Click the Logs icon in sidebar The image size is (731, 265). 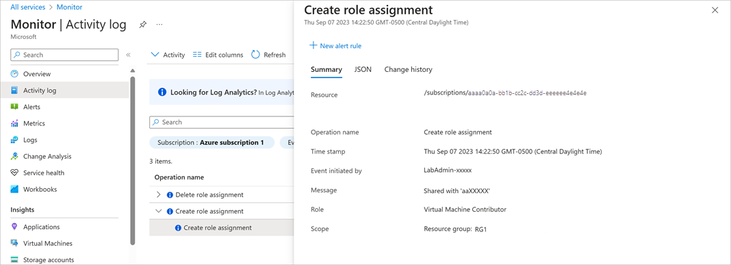(x=14, y=140)
